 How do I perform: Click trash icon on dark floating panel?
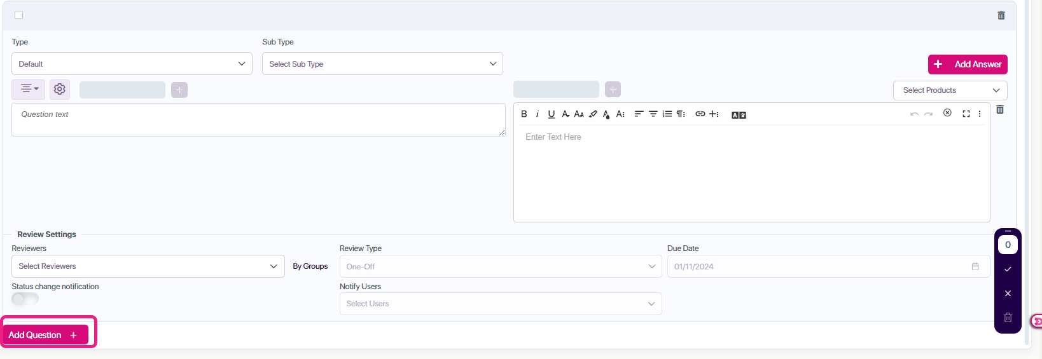[1008, 318]
